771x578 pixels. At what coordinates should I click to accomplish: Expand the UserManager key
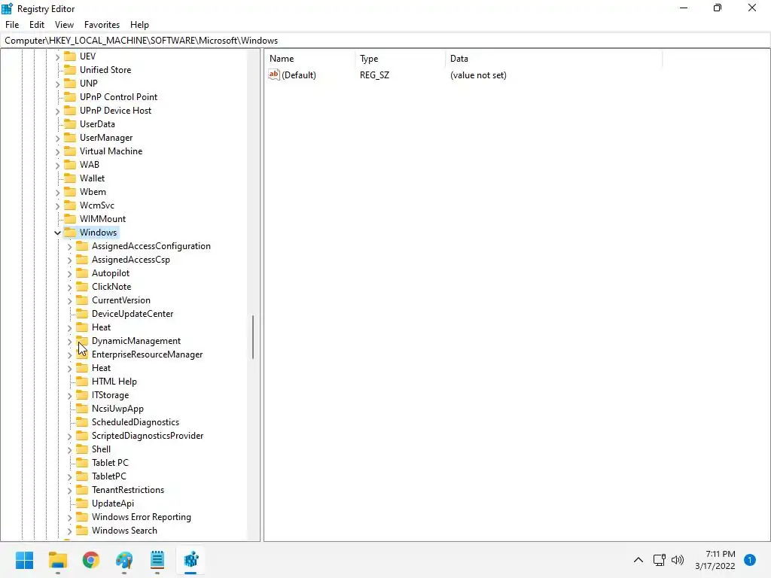pyautogui.click(x=57, y=138)
